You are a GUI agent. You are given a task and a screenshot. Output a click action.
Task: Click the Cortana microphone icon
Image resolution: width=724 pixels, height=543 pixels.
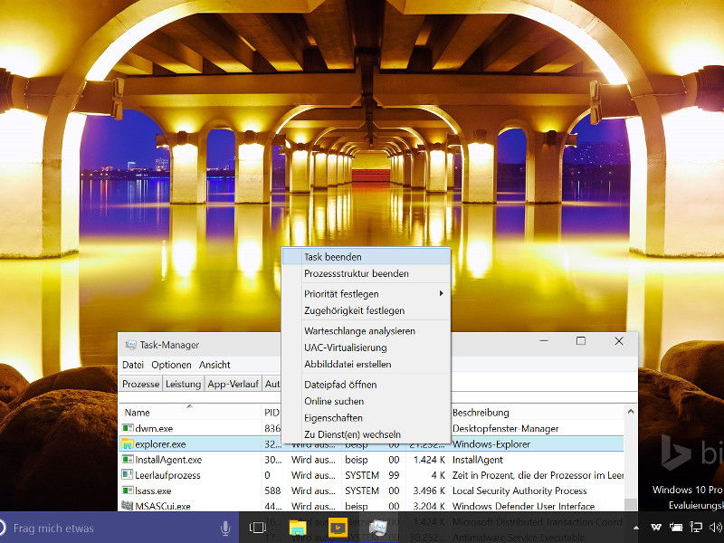click(x=225, y=528)
